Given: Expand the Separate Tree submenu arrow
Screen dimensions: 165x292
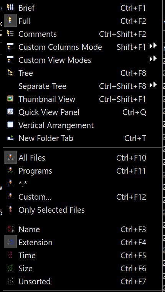Looking at the screenshot, I should (x=153, y=85).
